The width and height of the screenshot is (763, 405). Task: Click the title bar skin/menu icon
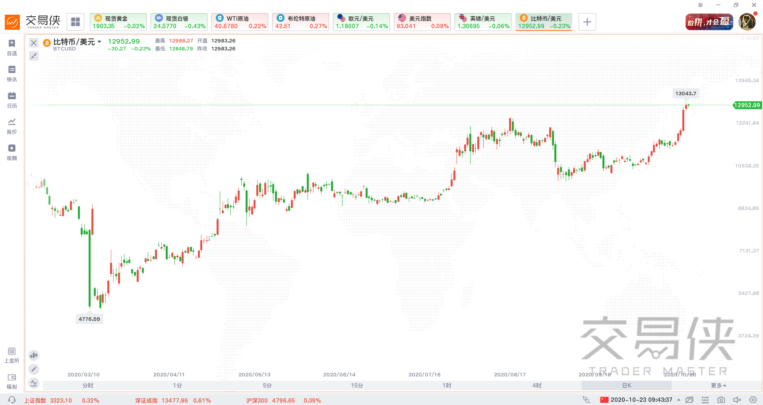pos(700,5)
